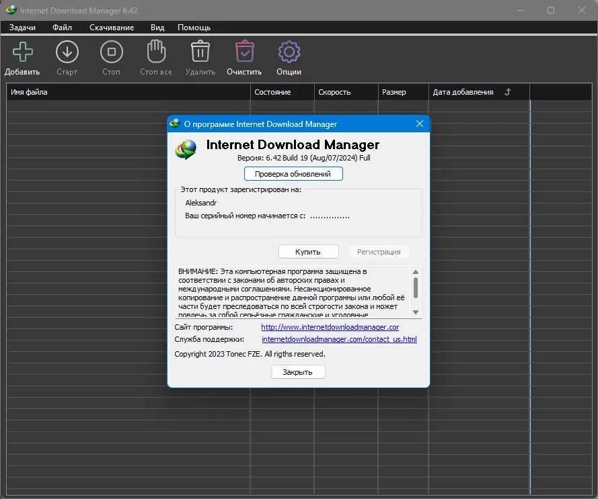Screen dimensions: 598x499
Task: Click the Проверка обновлений button
Action: point(293,174)
